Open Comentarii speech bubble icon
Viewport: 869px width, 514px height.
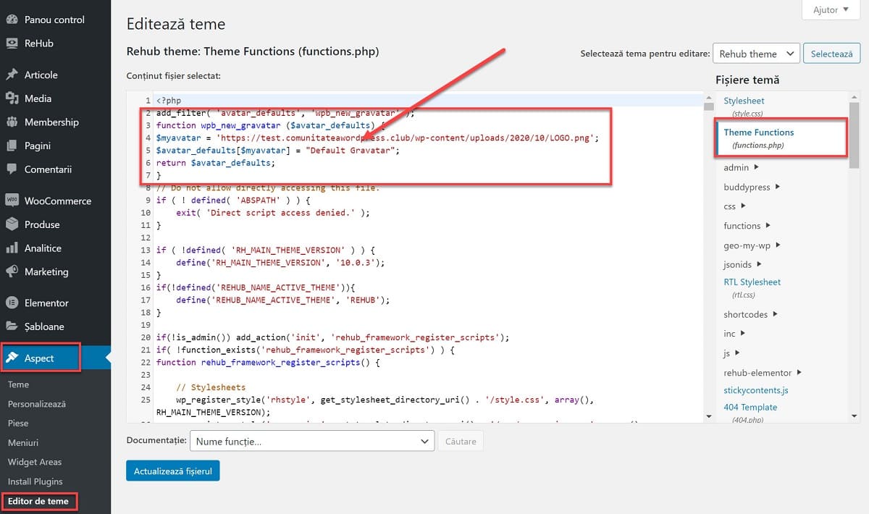(x=12, y=169)
